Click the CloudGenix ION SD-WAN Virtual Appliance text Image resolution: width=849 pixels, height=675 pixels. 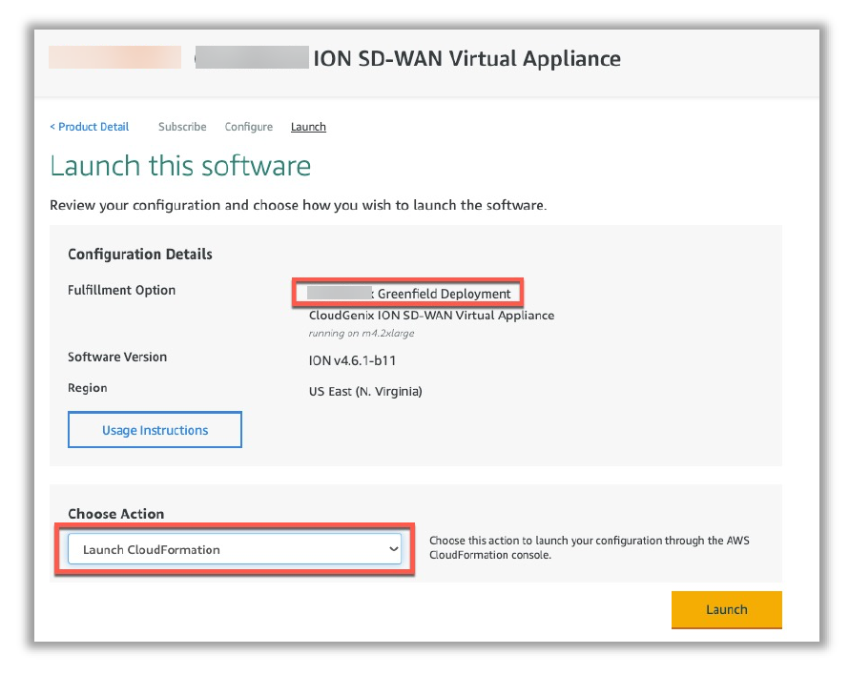pos(431,315)
